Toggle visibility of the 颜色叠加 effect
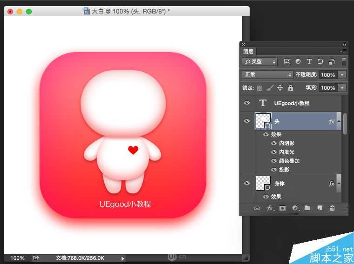Screen dimensions: 354x264 point(274,161)
